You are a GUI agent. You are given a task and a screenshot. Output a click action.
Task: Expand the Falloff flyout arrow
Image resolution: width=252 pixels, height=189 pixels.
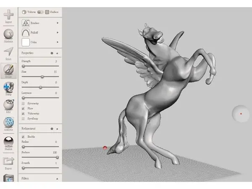coord(58,33)
